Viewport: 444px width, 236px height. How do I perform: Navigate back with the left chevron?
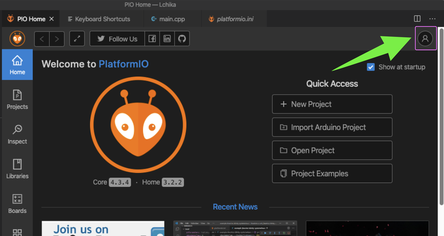click(42, 39)
